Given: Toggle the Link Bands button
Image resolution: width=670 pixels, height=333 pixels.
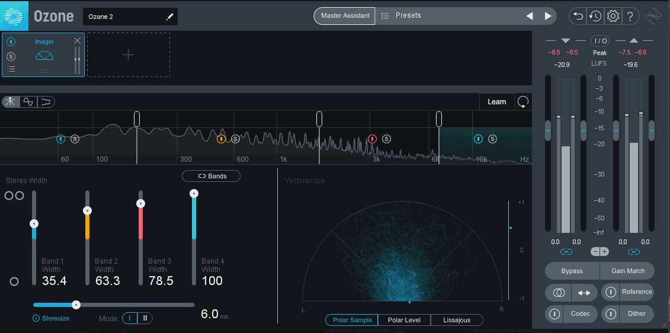Looking at the screenshot, I should (211, 176).
